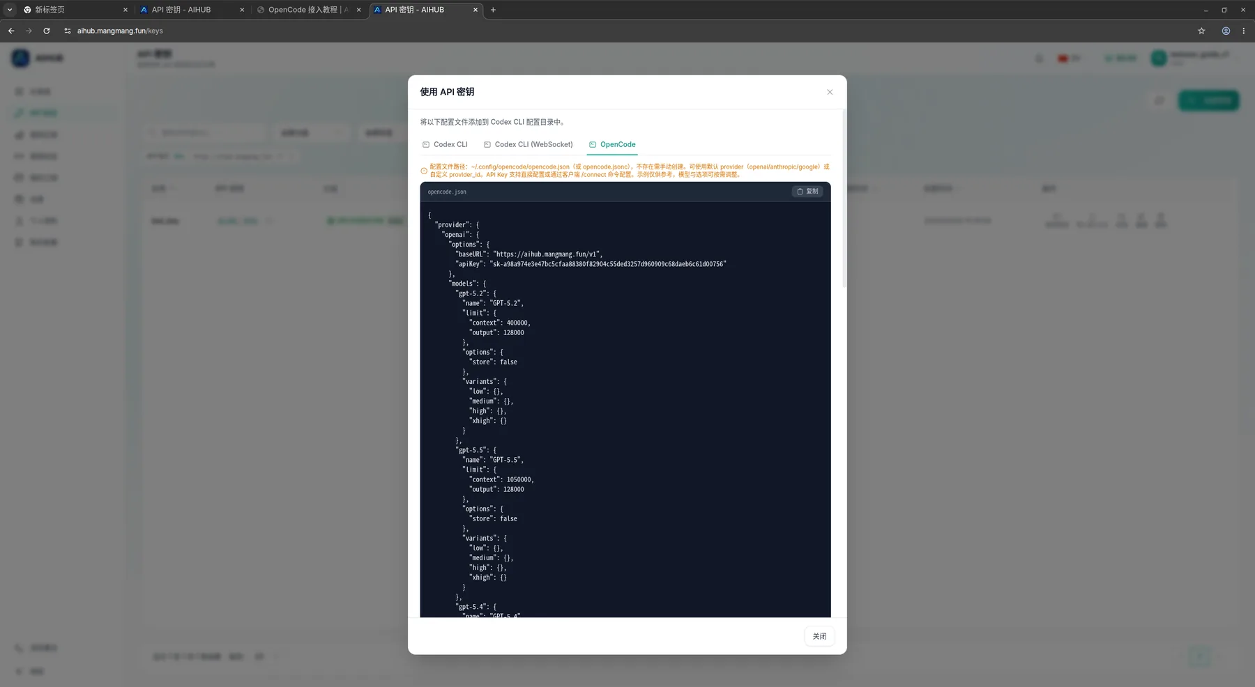Click the AIHUB logo in the sidebar
Viewport: 1255px width, 687px height.
(x=21, y=58)
